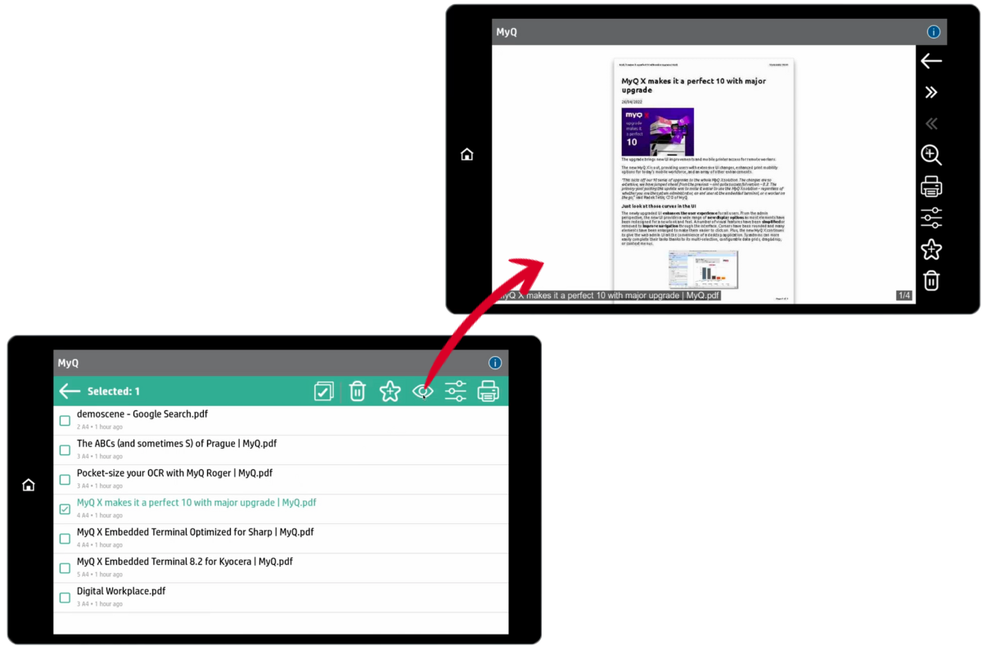
Task: Select all jobs with select-all icon
Action: pos(324,391)
